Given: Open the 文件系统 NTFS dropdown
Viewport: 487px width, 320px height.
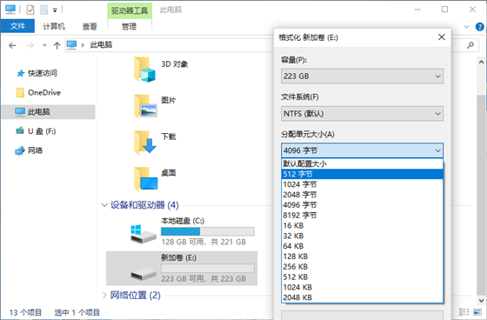Looking at the screenshot, I should click(x=362, y=114).
